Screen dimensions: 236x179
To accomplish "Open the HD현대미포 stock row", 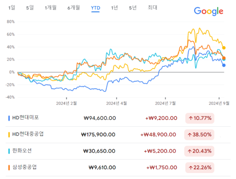I will 118,118.
